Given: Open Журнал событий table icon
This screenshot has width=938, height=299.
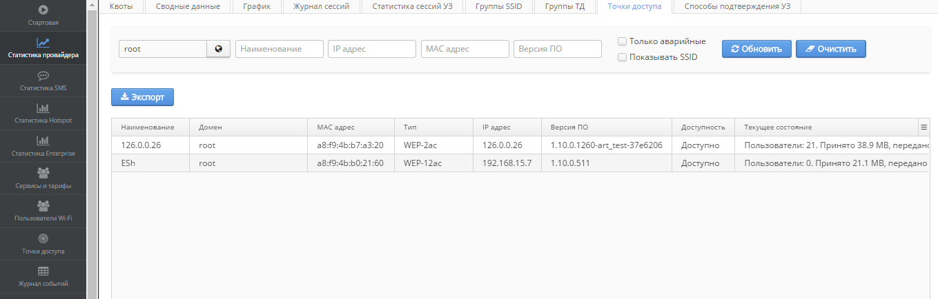Looking at the screenshot, I should pyautogui.click(x=43, y=271).
